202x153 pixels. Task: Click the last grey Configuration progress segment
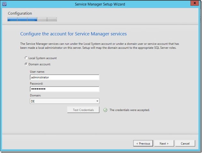click(x=52, y=19)
